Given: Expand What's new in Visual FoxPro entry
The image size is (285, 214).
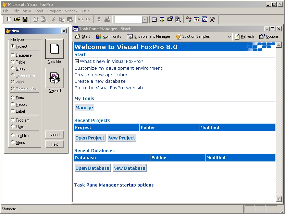Looking at the screenshot, I should tap(76, 61).
